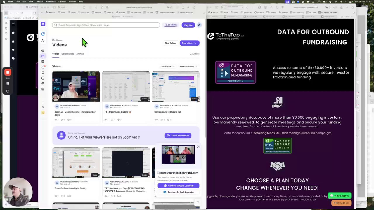Open the TTT-Sales only Forecasting Services thumbnail
The image size is (374, 210).
click(x=126, y=163)
